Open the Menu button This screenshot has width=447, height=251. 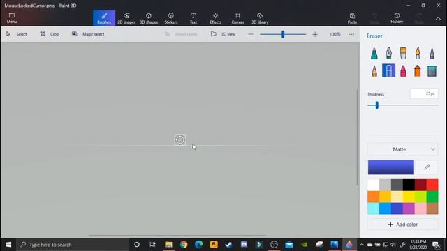(12, 18)
